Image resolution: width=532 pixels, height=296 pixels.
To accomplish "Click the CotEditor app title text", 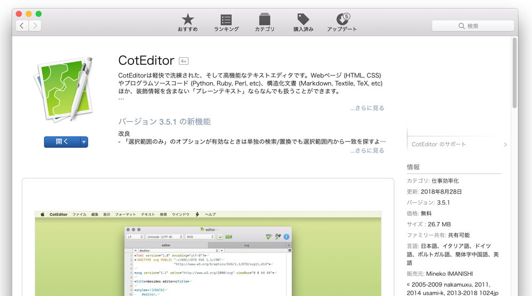I will click(146, 61).
